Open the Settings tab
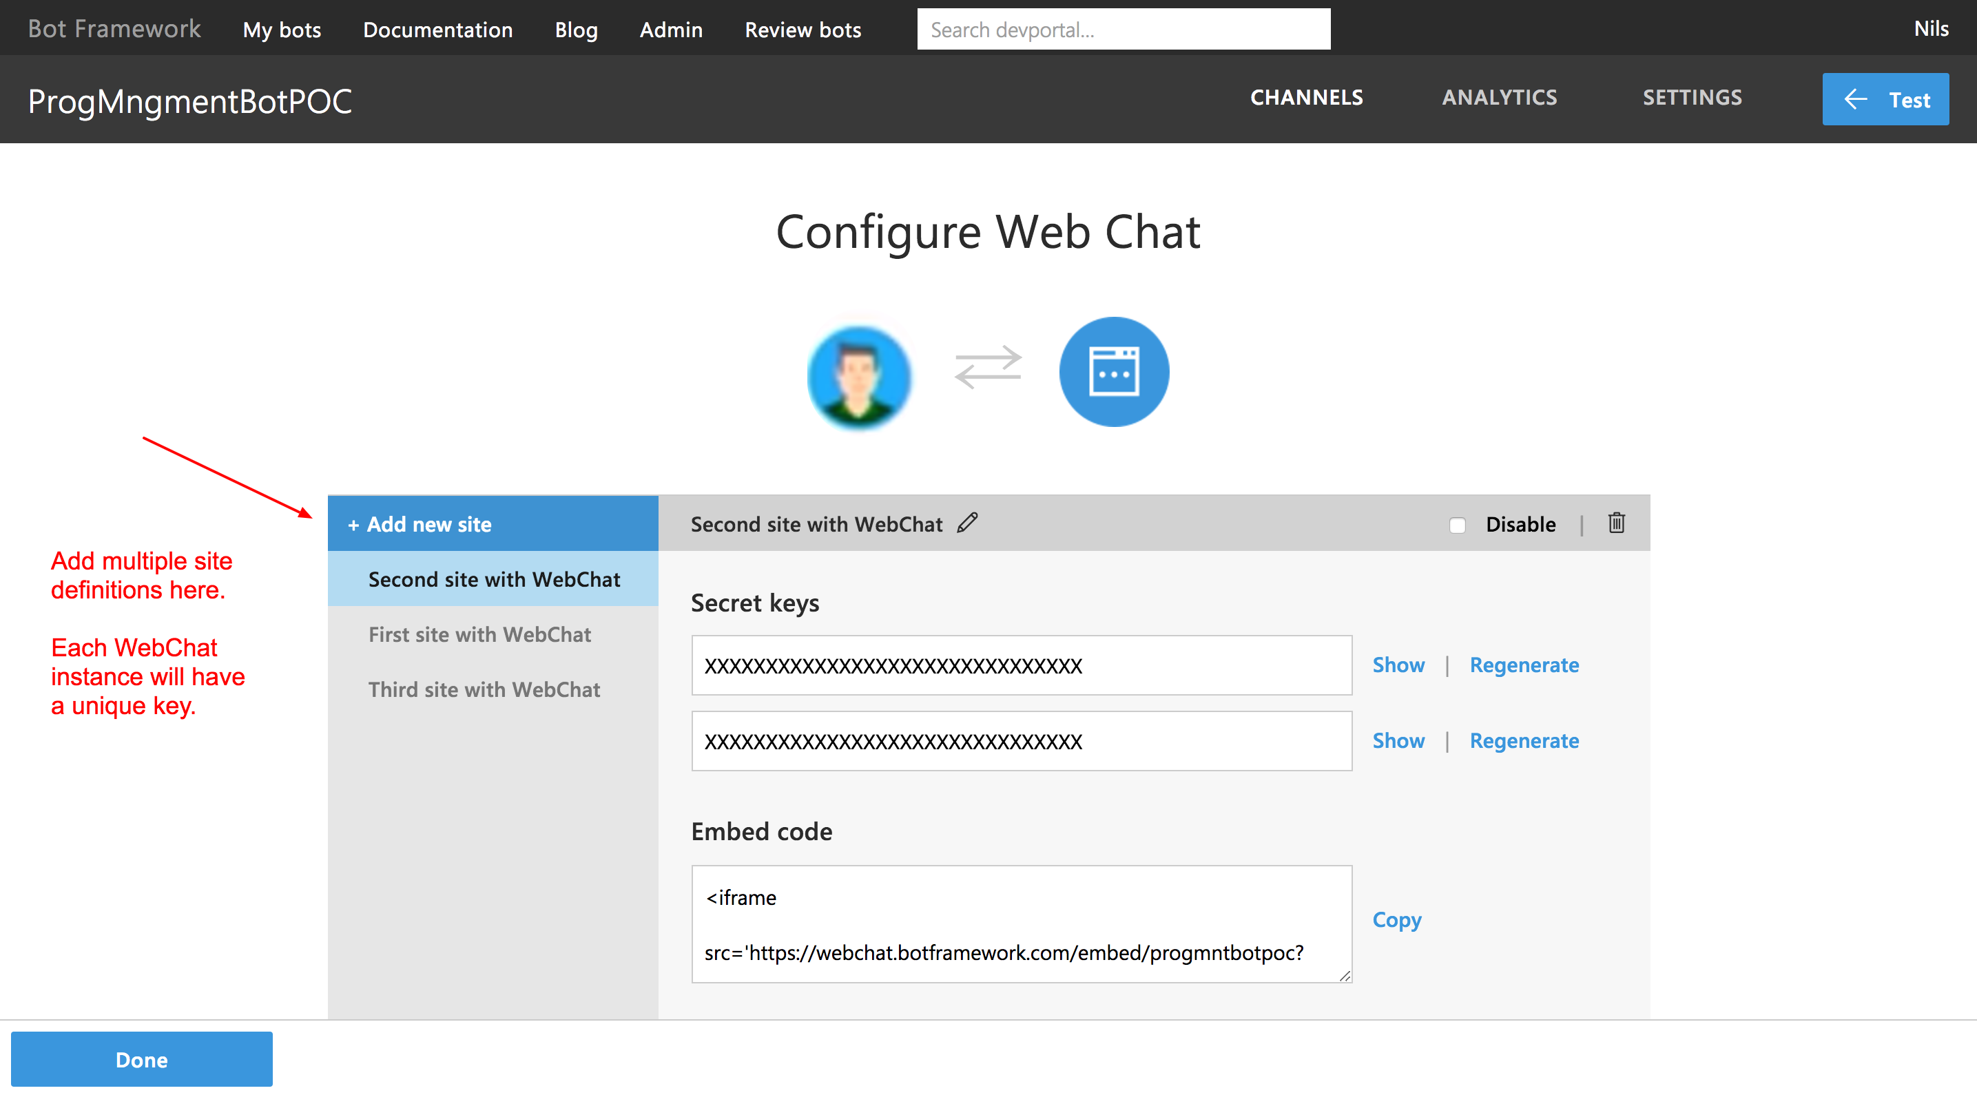Image resolution: width=1977 pixels, height=1106 pixels. (1692, 98)
